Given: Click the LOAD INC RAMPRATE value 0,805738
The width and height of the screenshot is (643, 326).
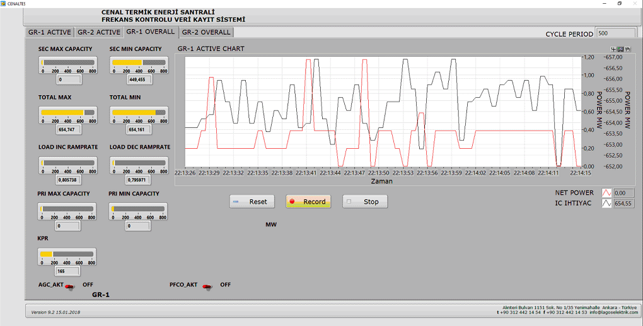Looking at the screenshot, I should pos(69,180).
